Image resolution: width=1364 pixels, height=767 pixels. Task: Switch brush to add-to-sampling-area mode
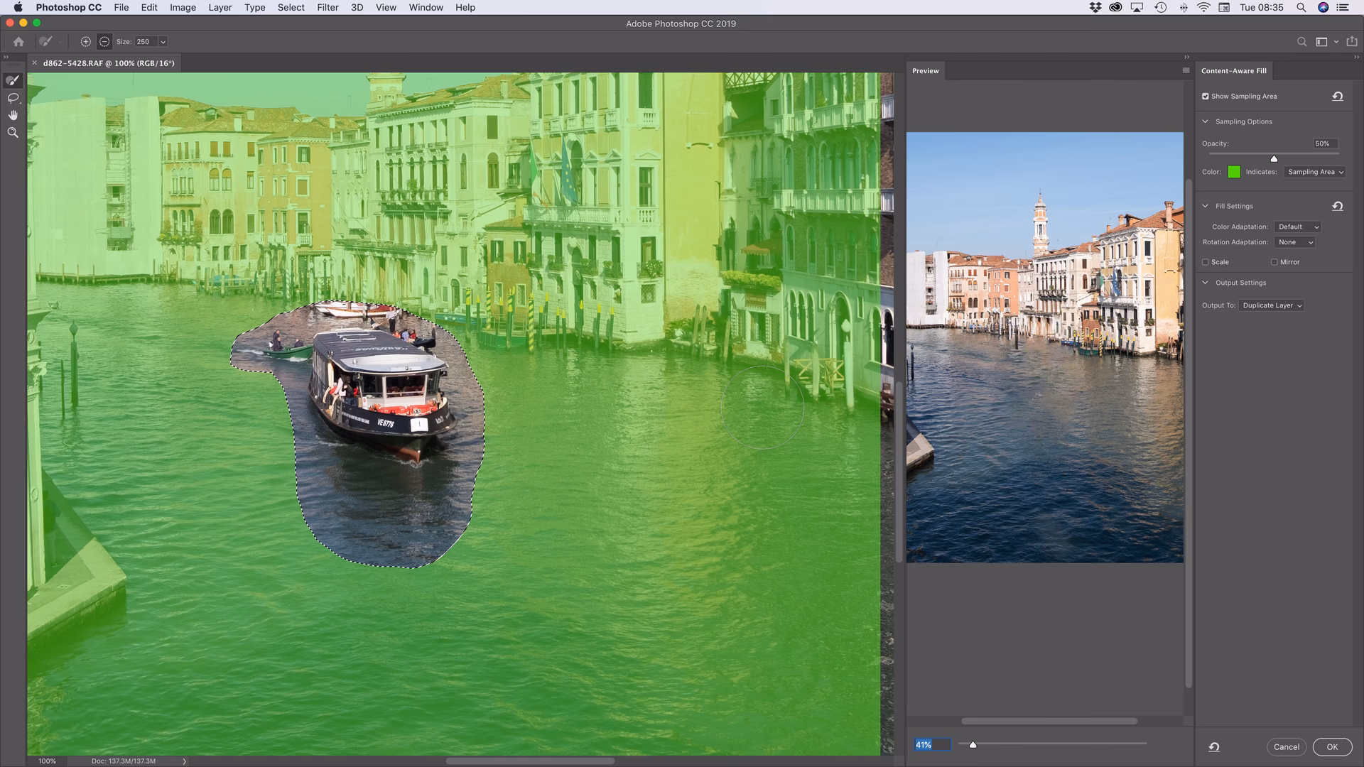(x=85, y=41)
